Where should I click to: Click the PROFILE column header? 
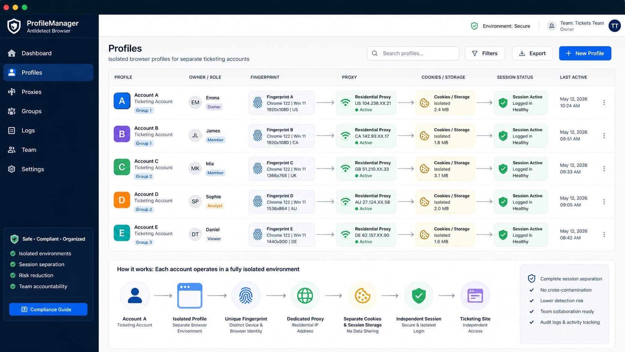click(123, 77)
